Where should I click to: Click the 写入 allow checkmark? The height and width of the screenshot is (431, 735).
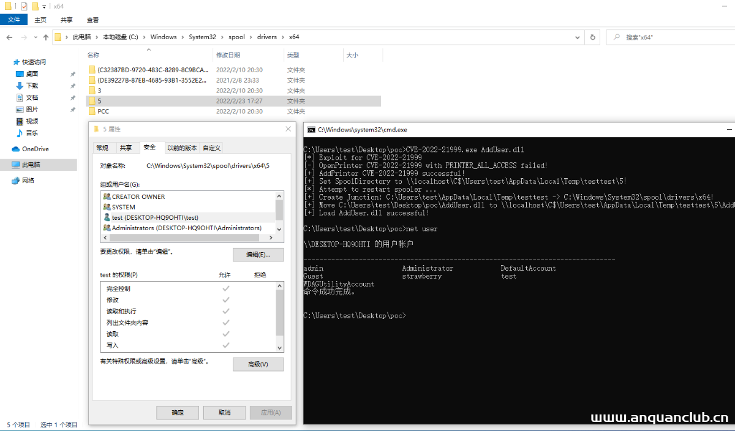pyautogui.click(x=225, y=345)
